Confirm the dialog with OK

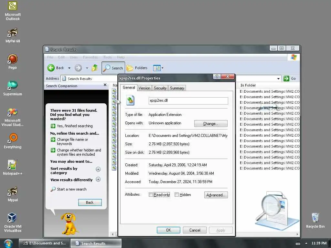(168, 230)
